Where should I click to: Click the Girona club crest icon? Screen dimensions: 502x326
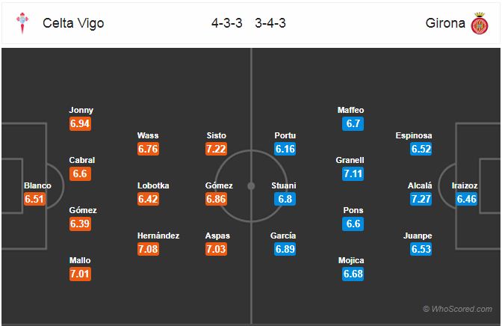pos(480,23)
